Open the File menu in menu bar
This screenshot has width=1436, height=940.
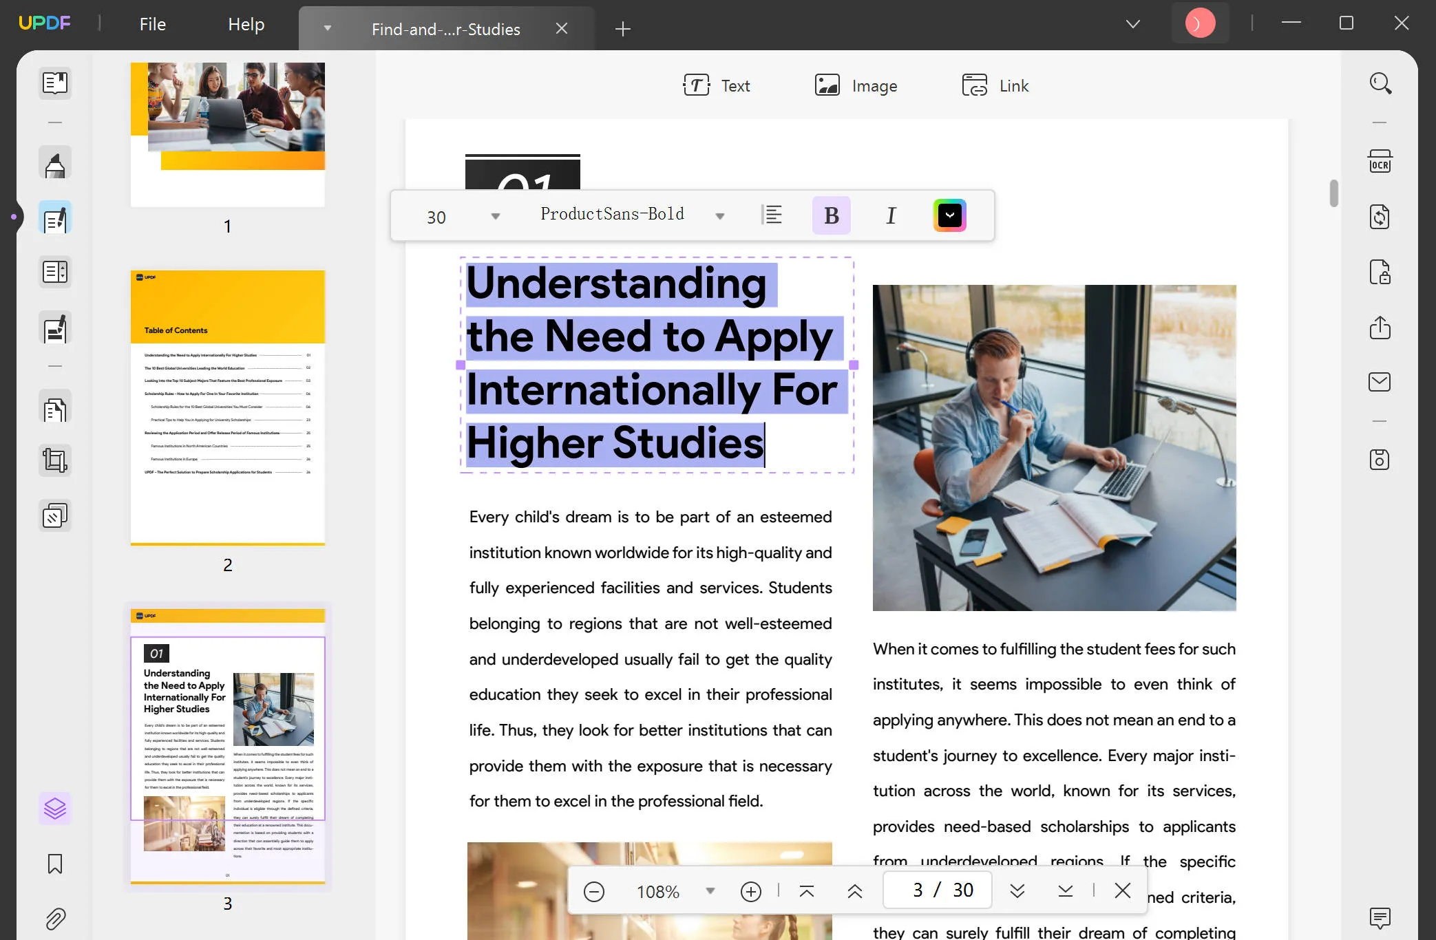click(x=152, y=23)
